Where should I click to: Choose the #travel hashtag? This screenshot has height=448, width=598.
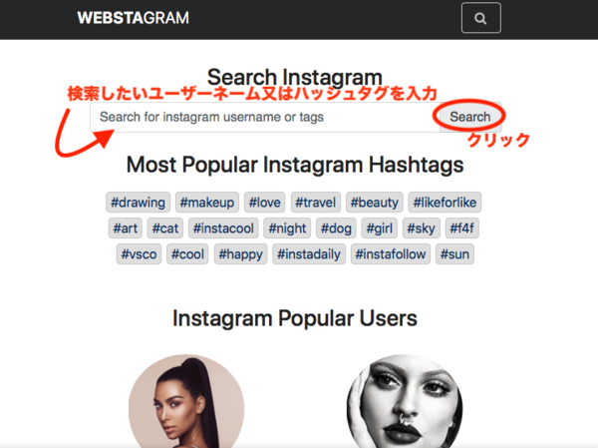click(315, 202)
